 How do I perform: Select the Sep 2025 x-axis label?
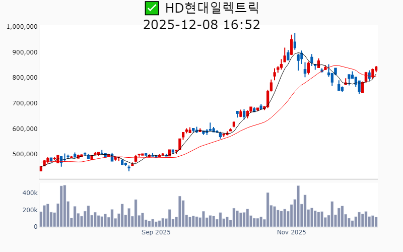point(156,232)
